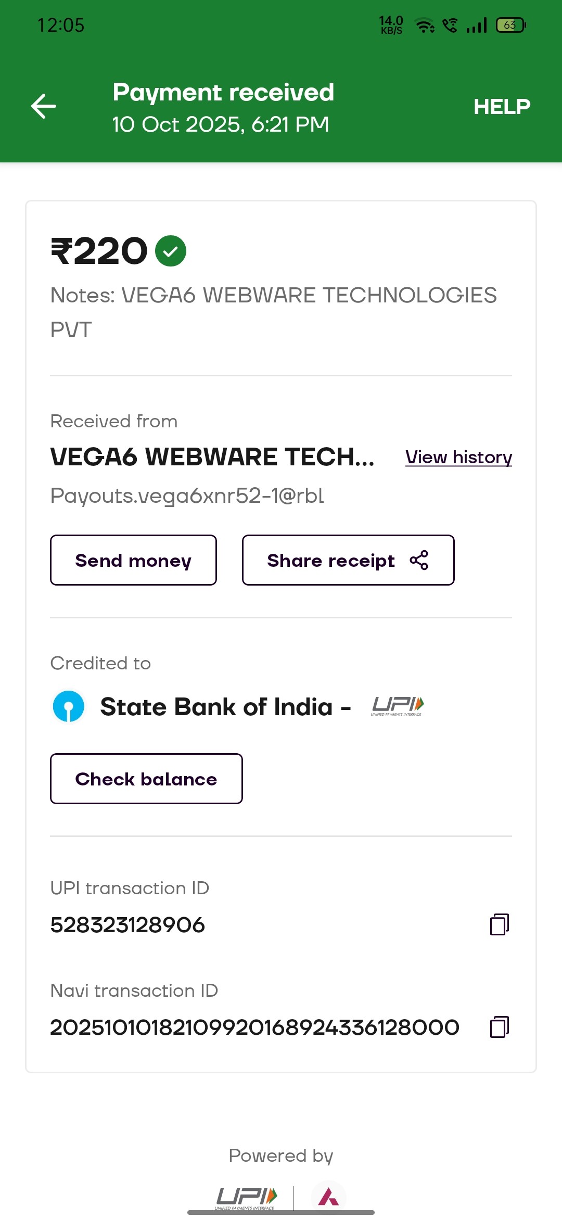
Task: Open HELP in the header
Action: click(502, 107)
